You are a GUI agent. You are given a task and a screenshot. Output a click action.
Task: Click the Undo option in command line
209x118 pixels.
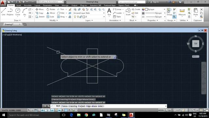point(100,106)
